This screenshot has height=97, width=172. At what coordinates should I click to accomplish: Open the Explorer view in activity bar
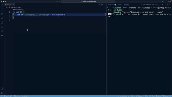[2, 5]
